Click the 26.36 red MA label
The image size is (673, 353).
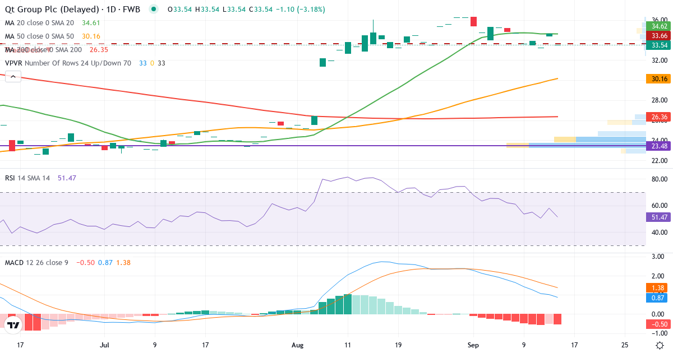[659, 117]
